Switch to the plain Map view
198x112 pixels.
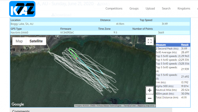coord(19,41)
